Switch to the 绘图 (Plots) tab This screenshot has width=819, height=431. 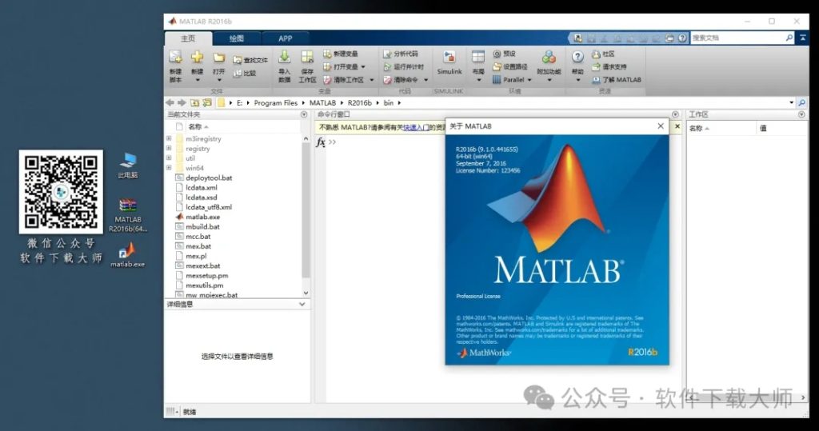pyautogui.click(x=236, y=38)
